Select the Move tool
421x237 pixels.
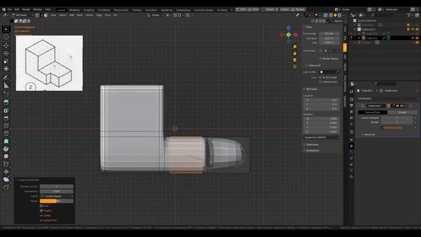coord(6,45)
